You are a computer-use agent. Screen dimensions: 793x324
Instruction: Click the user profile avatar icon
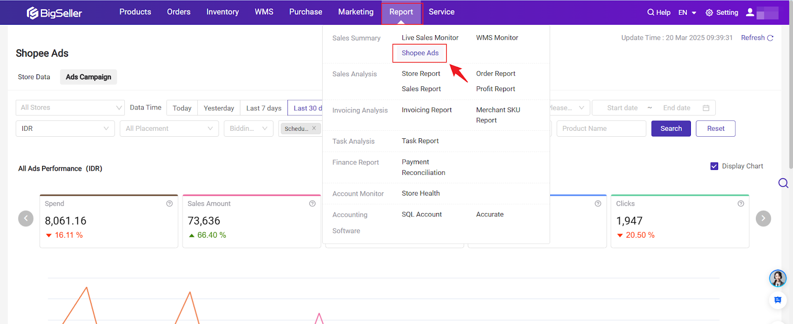point(750,12)
